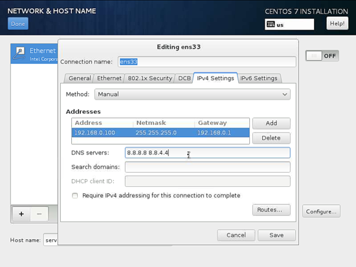Click the Connection name field with ens33
The height and width of the screenshot is (267, 356).
207,61
